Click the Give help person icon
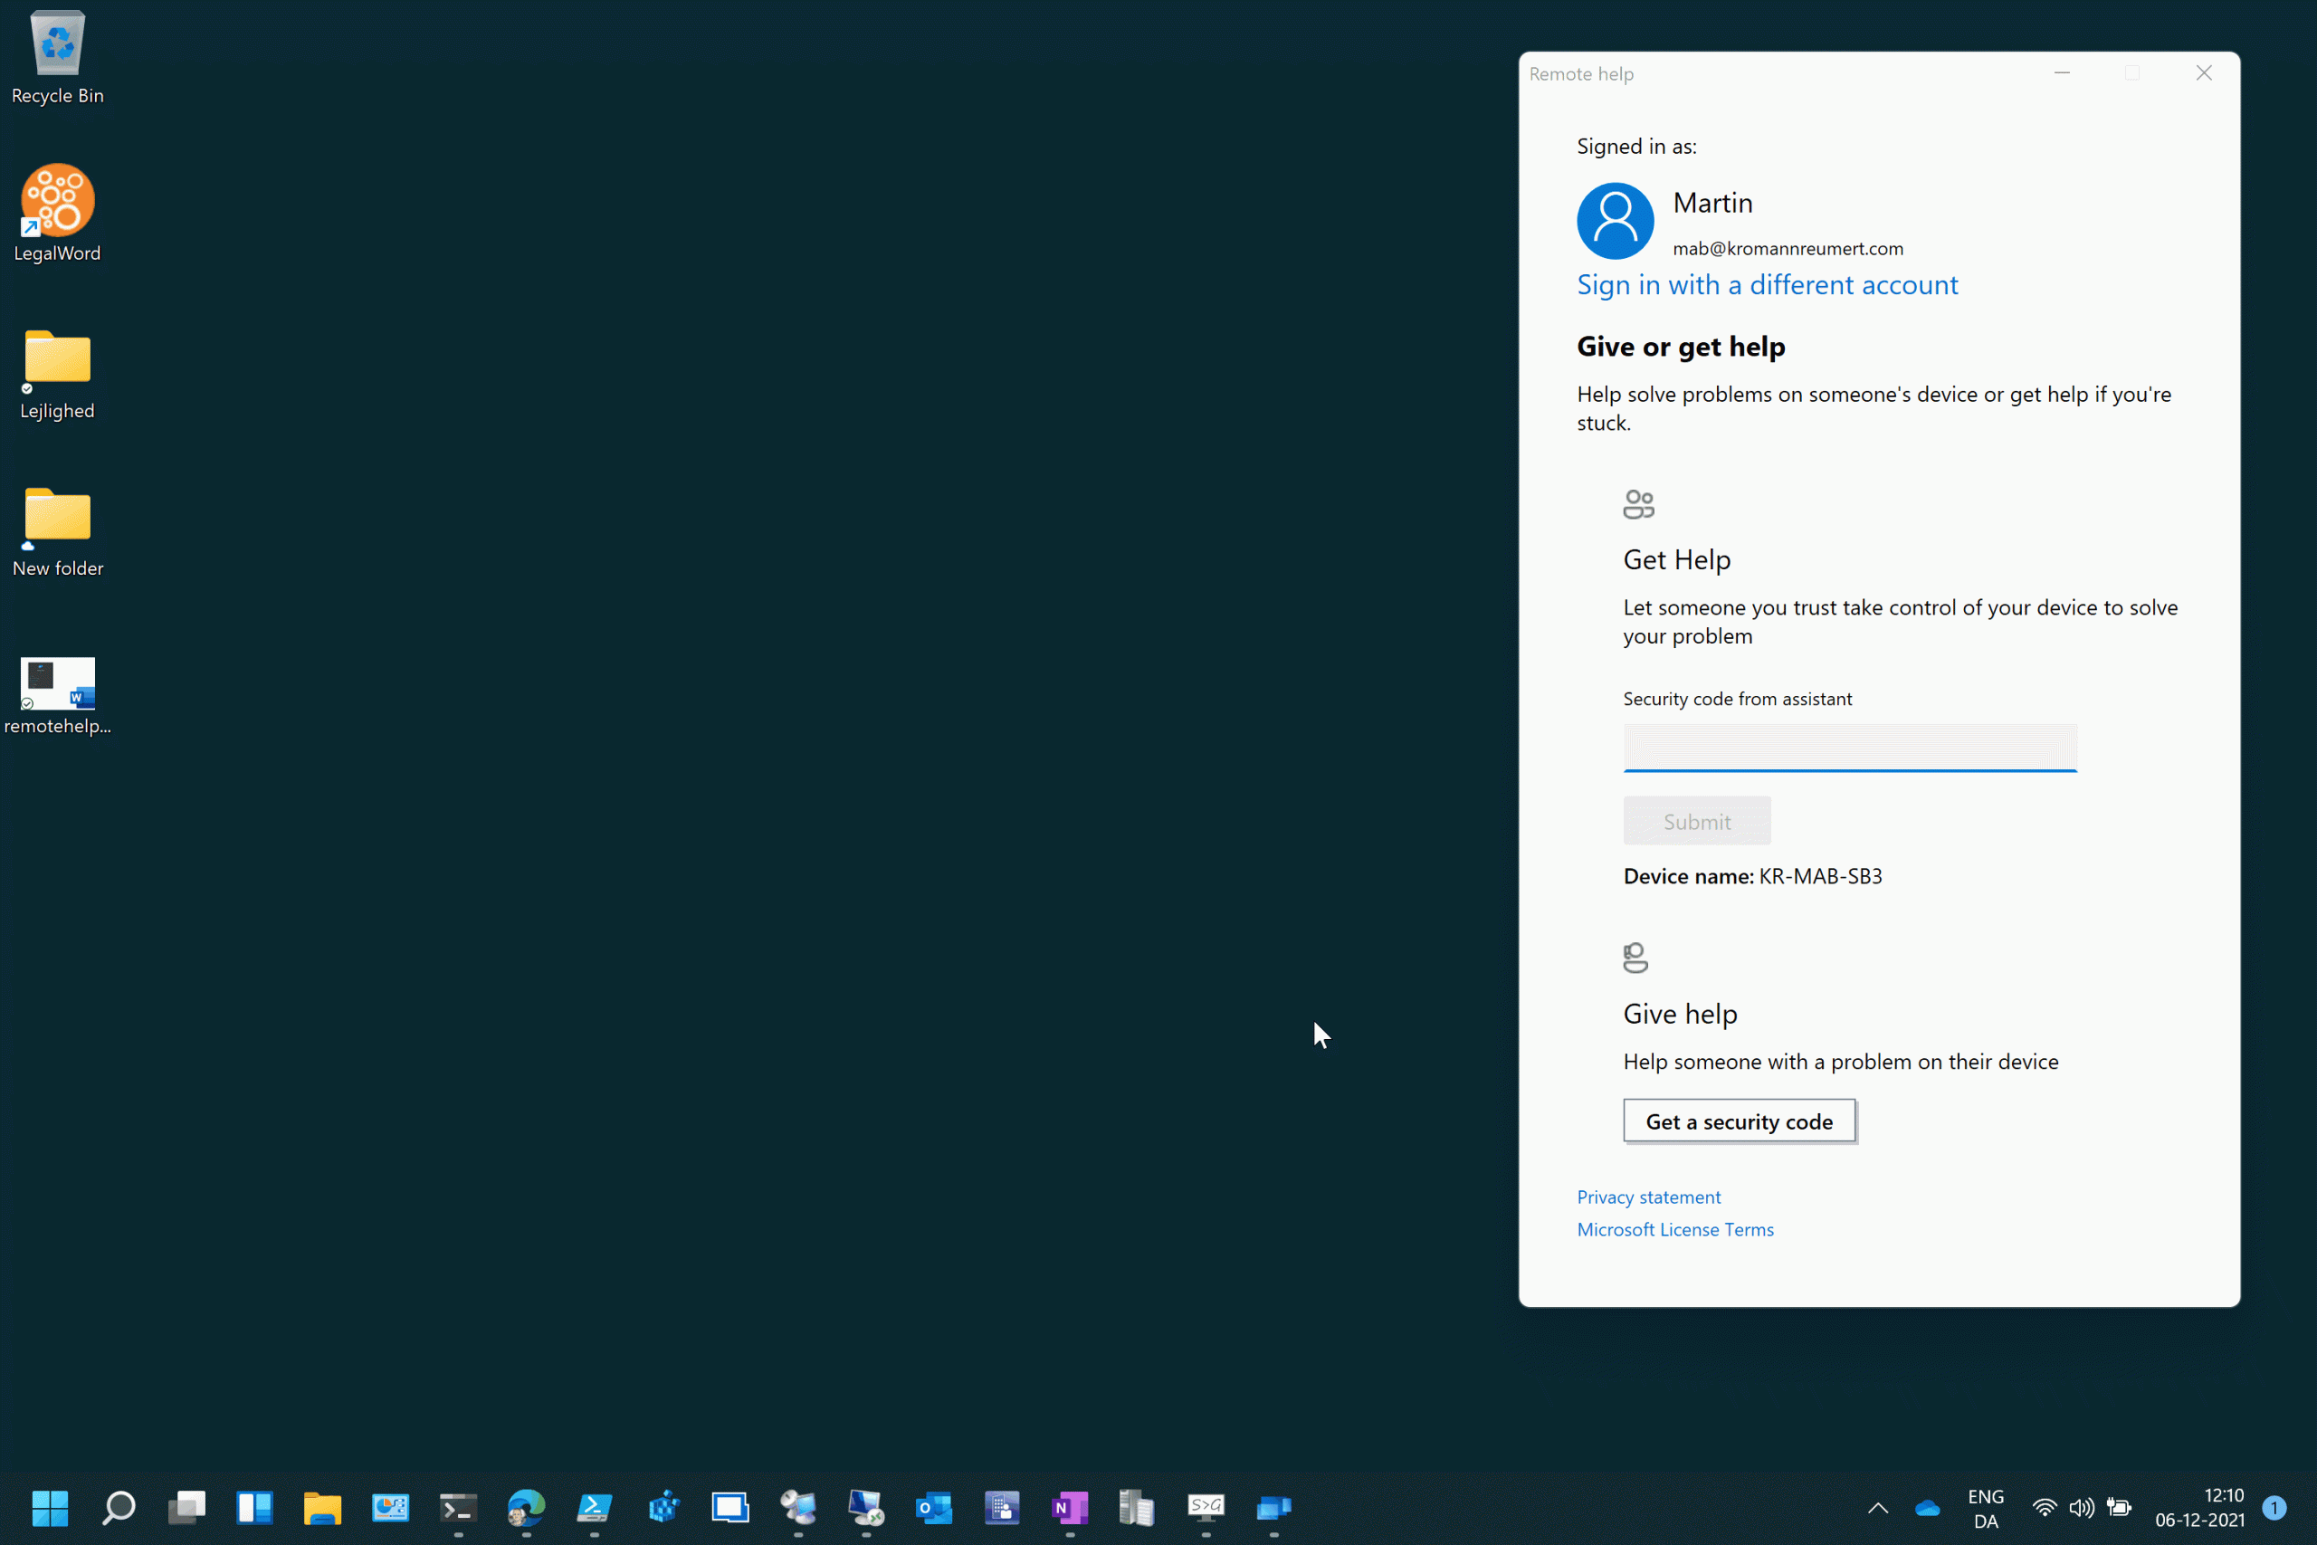Image resolution: width=2317 pixels, height=1545 pixels. [x=1635, y=958]
